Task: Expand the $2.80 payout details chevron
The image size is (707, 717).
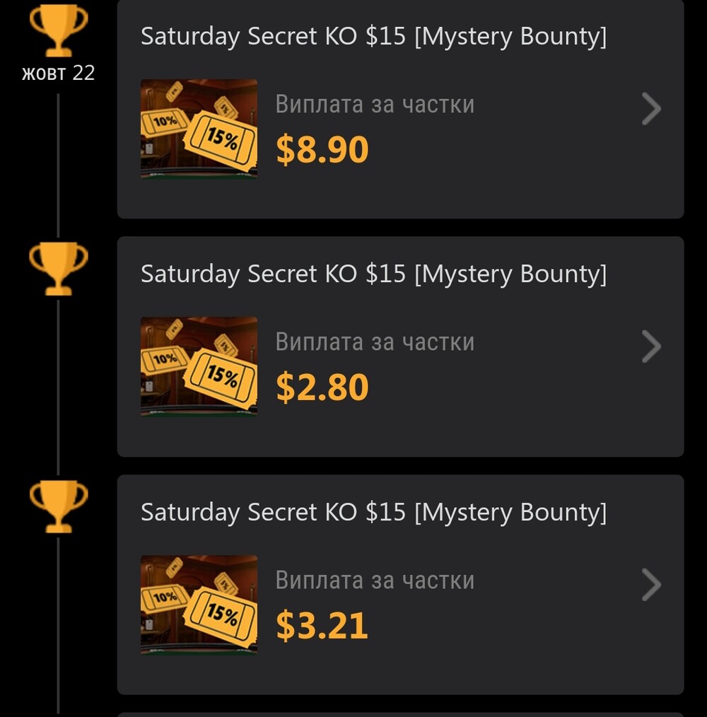Action: point(651,346)
